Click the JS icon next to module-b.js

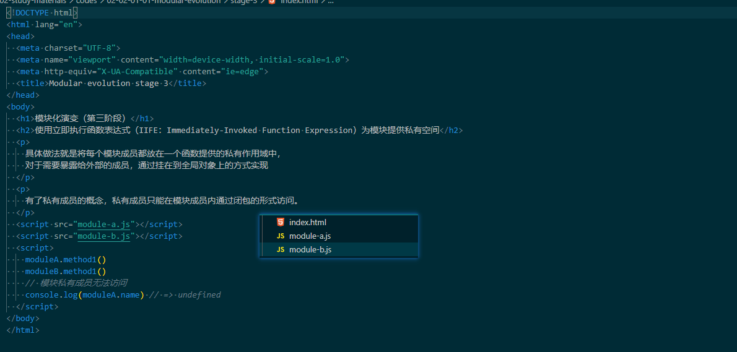point(281,249)
